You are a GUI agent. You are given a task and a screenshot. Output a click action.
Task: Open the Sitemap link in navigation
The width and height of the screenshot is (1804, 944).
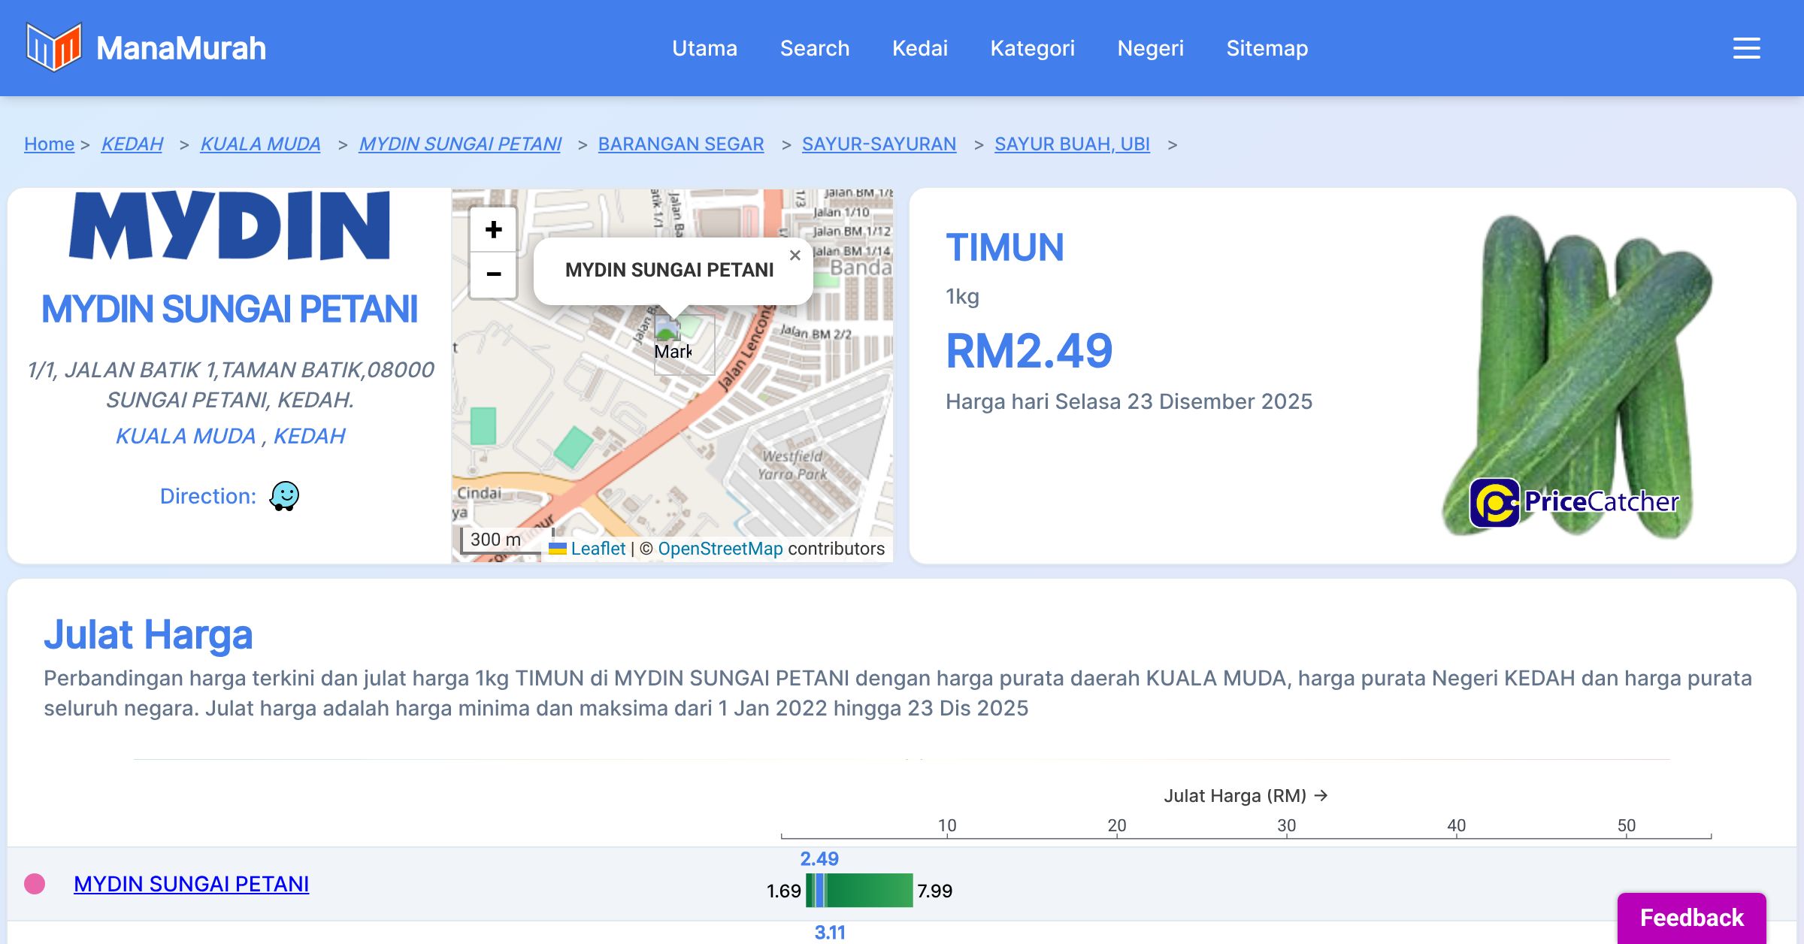(x=1267, y=48)
